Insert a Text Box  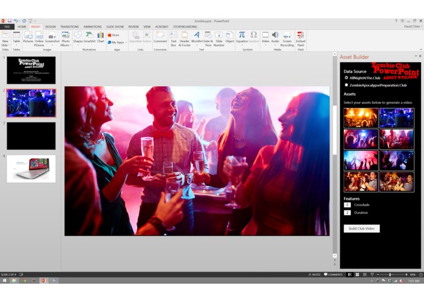(173, 39)
